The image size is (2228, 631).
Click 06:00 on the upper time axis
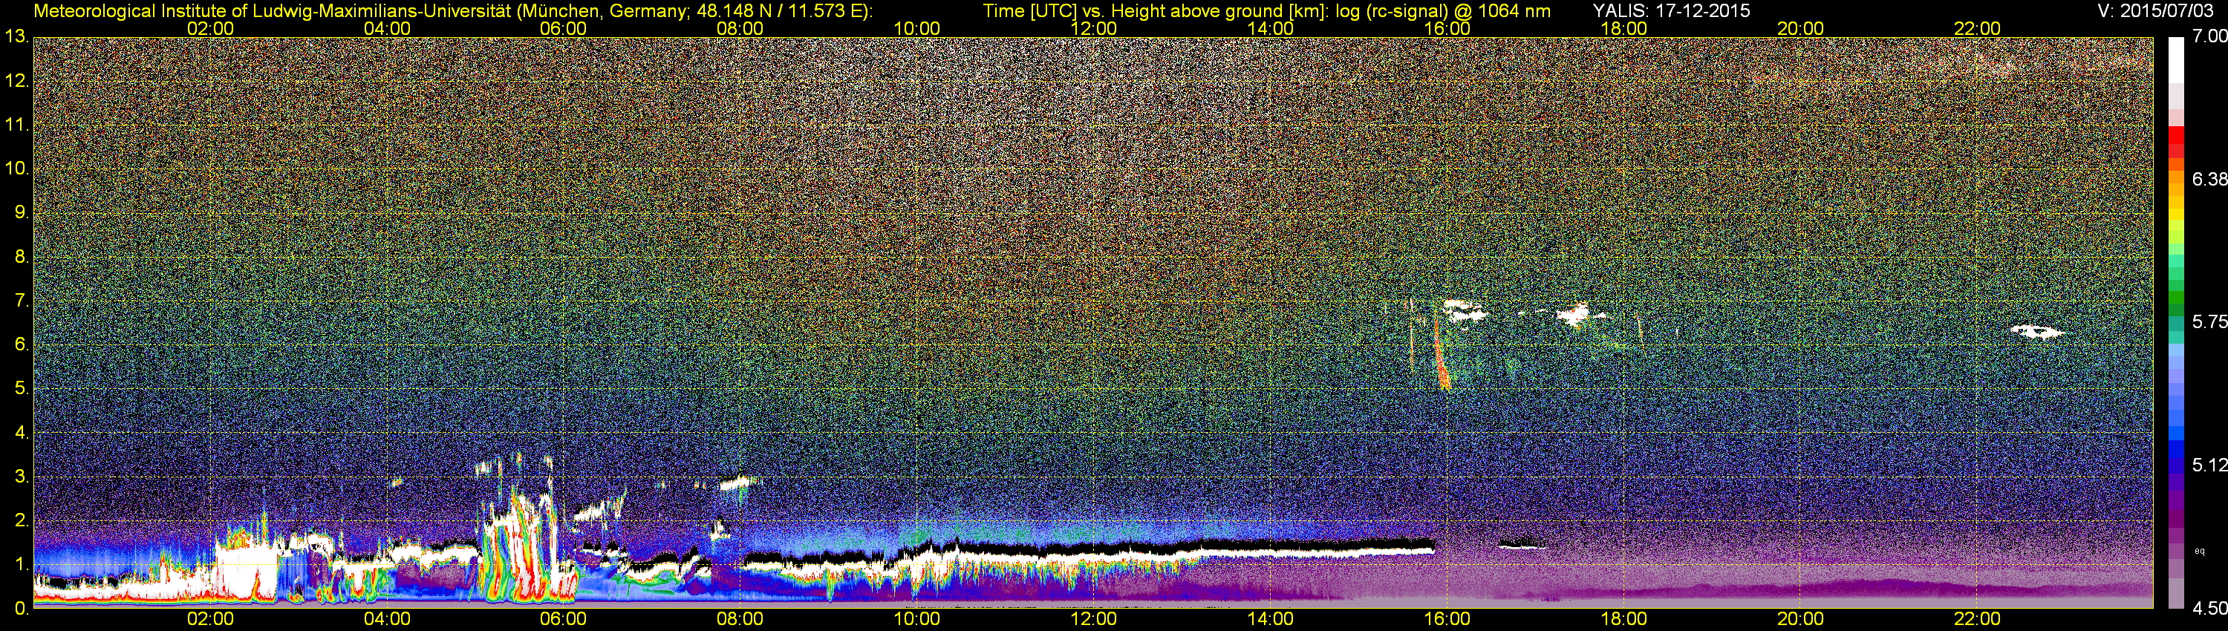(x=563, y=28)
